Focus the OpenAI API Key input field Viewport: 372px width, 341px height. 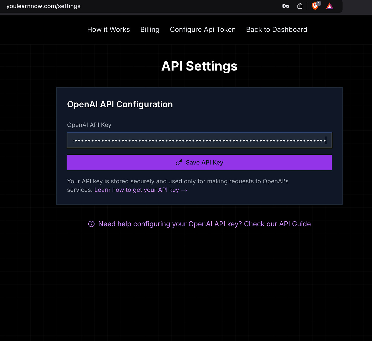199,140
